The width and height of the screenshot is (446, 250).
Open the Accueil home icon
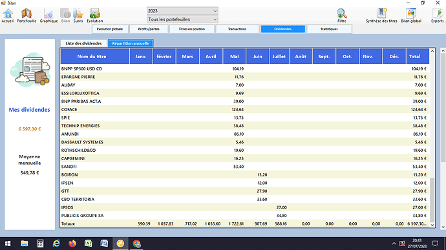(x=8, y=16)
